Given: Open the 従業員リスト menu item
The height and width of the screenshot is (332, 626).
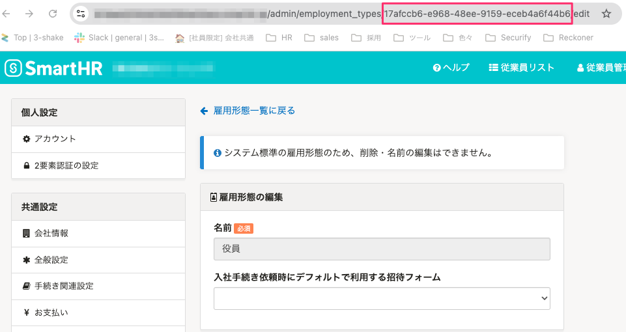Looking at the screenshot, I should 521,68.
